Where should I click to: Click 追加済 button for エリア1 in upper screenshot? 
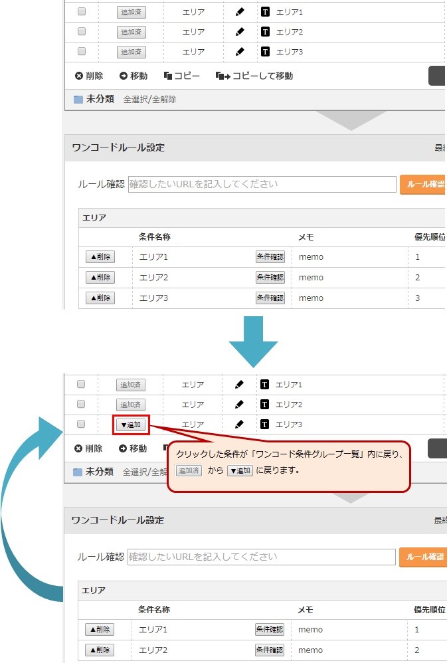(132, 12)
